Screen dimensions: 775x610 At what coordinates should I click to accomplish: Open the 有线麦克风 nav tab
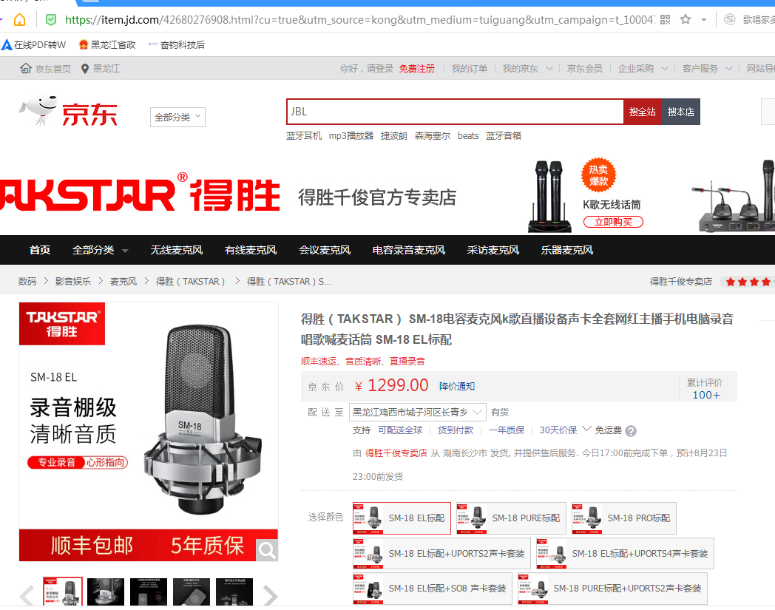click(251, 250)
